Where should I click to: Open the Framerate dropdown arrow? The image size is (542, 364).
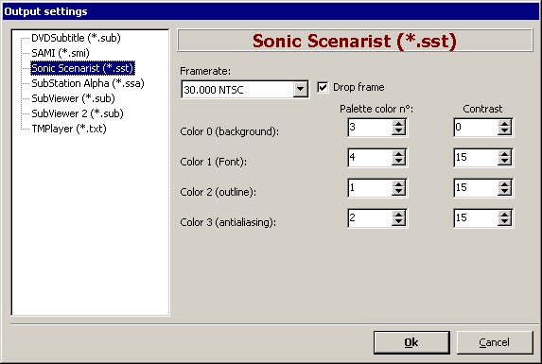[x=300, y=90]
